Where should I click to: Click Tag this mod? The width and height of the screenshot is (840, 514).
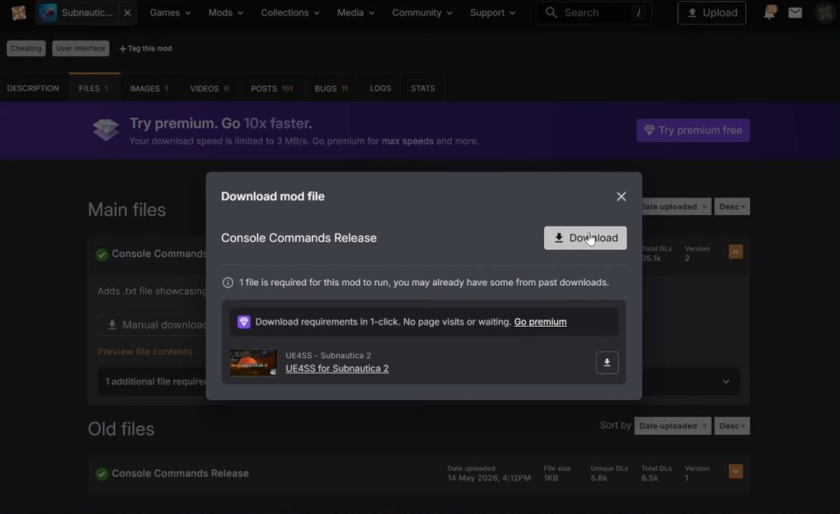145,48
